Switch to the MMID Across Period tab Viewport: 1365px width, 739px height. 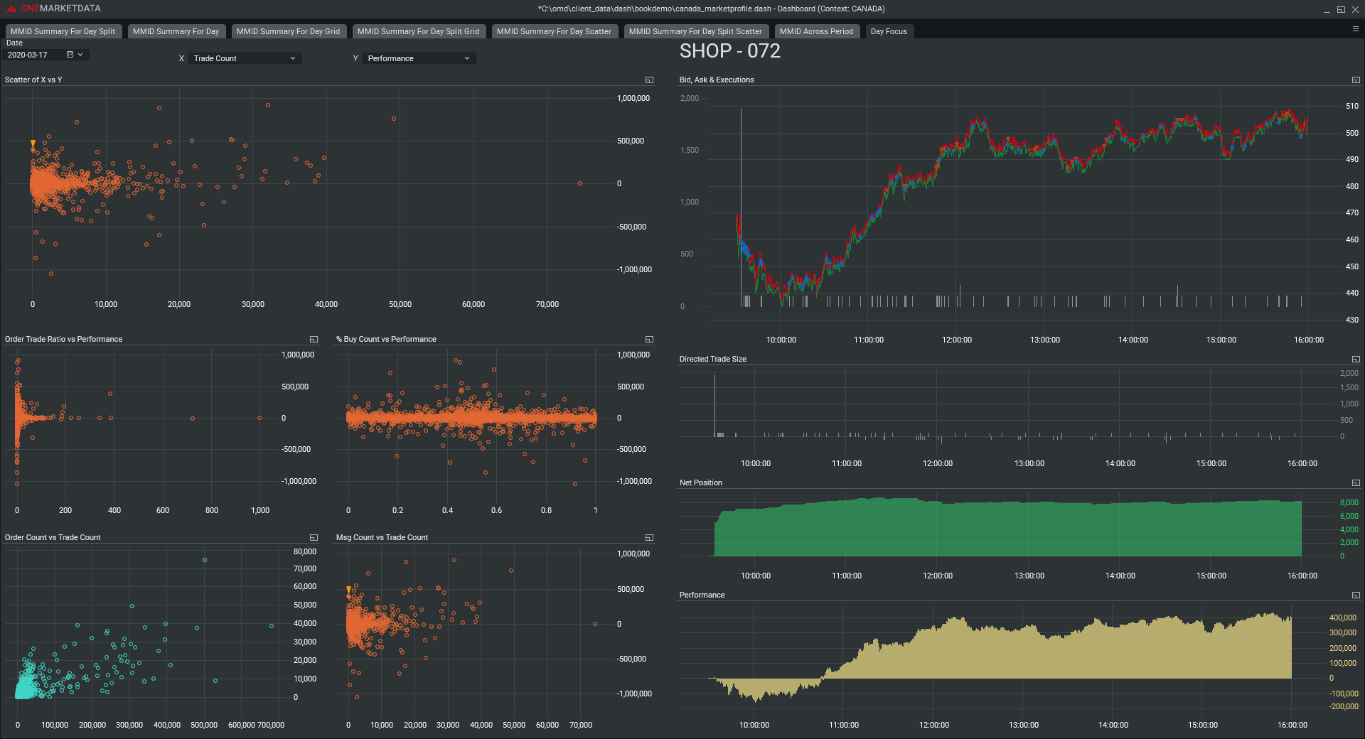pyautogui.click(x=817, y=31)
